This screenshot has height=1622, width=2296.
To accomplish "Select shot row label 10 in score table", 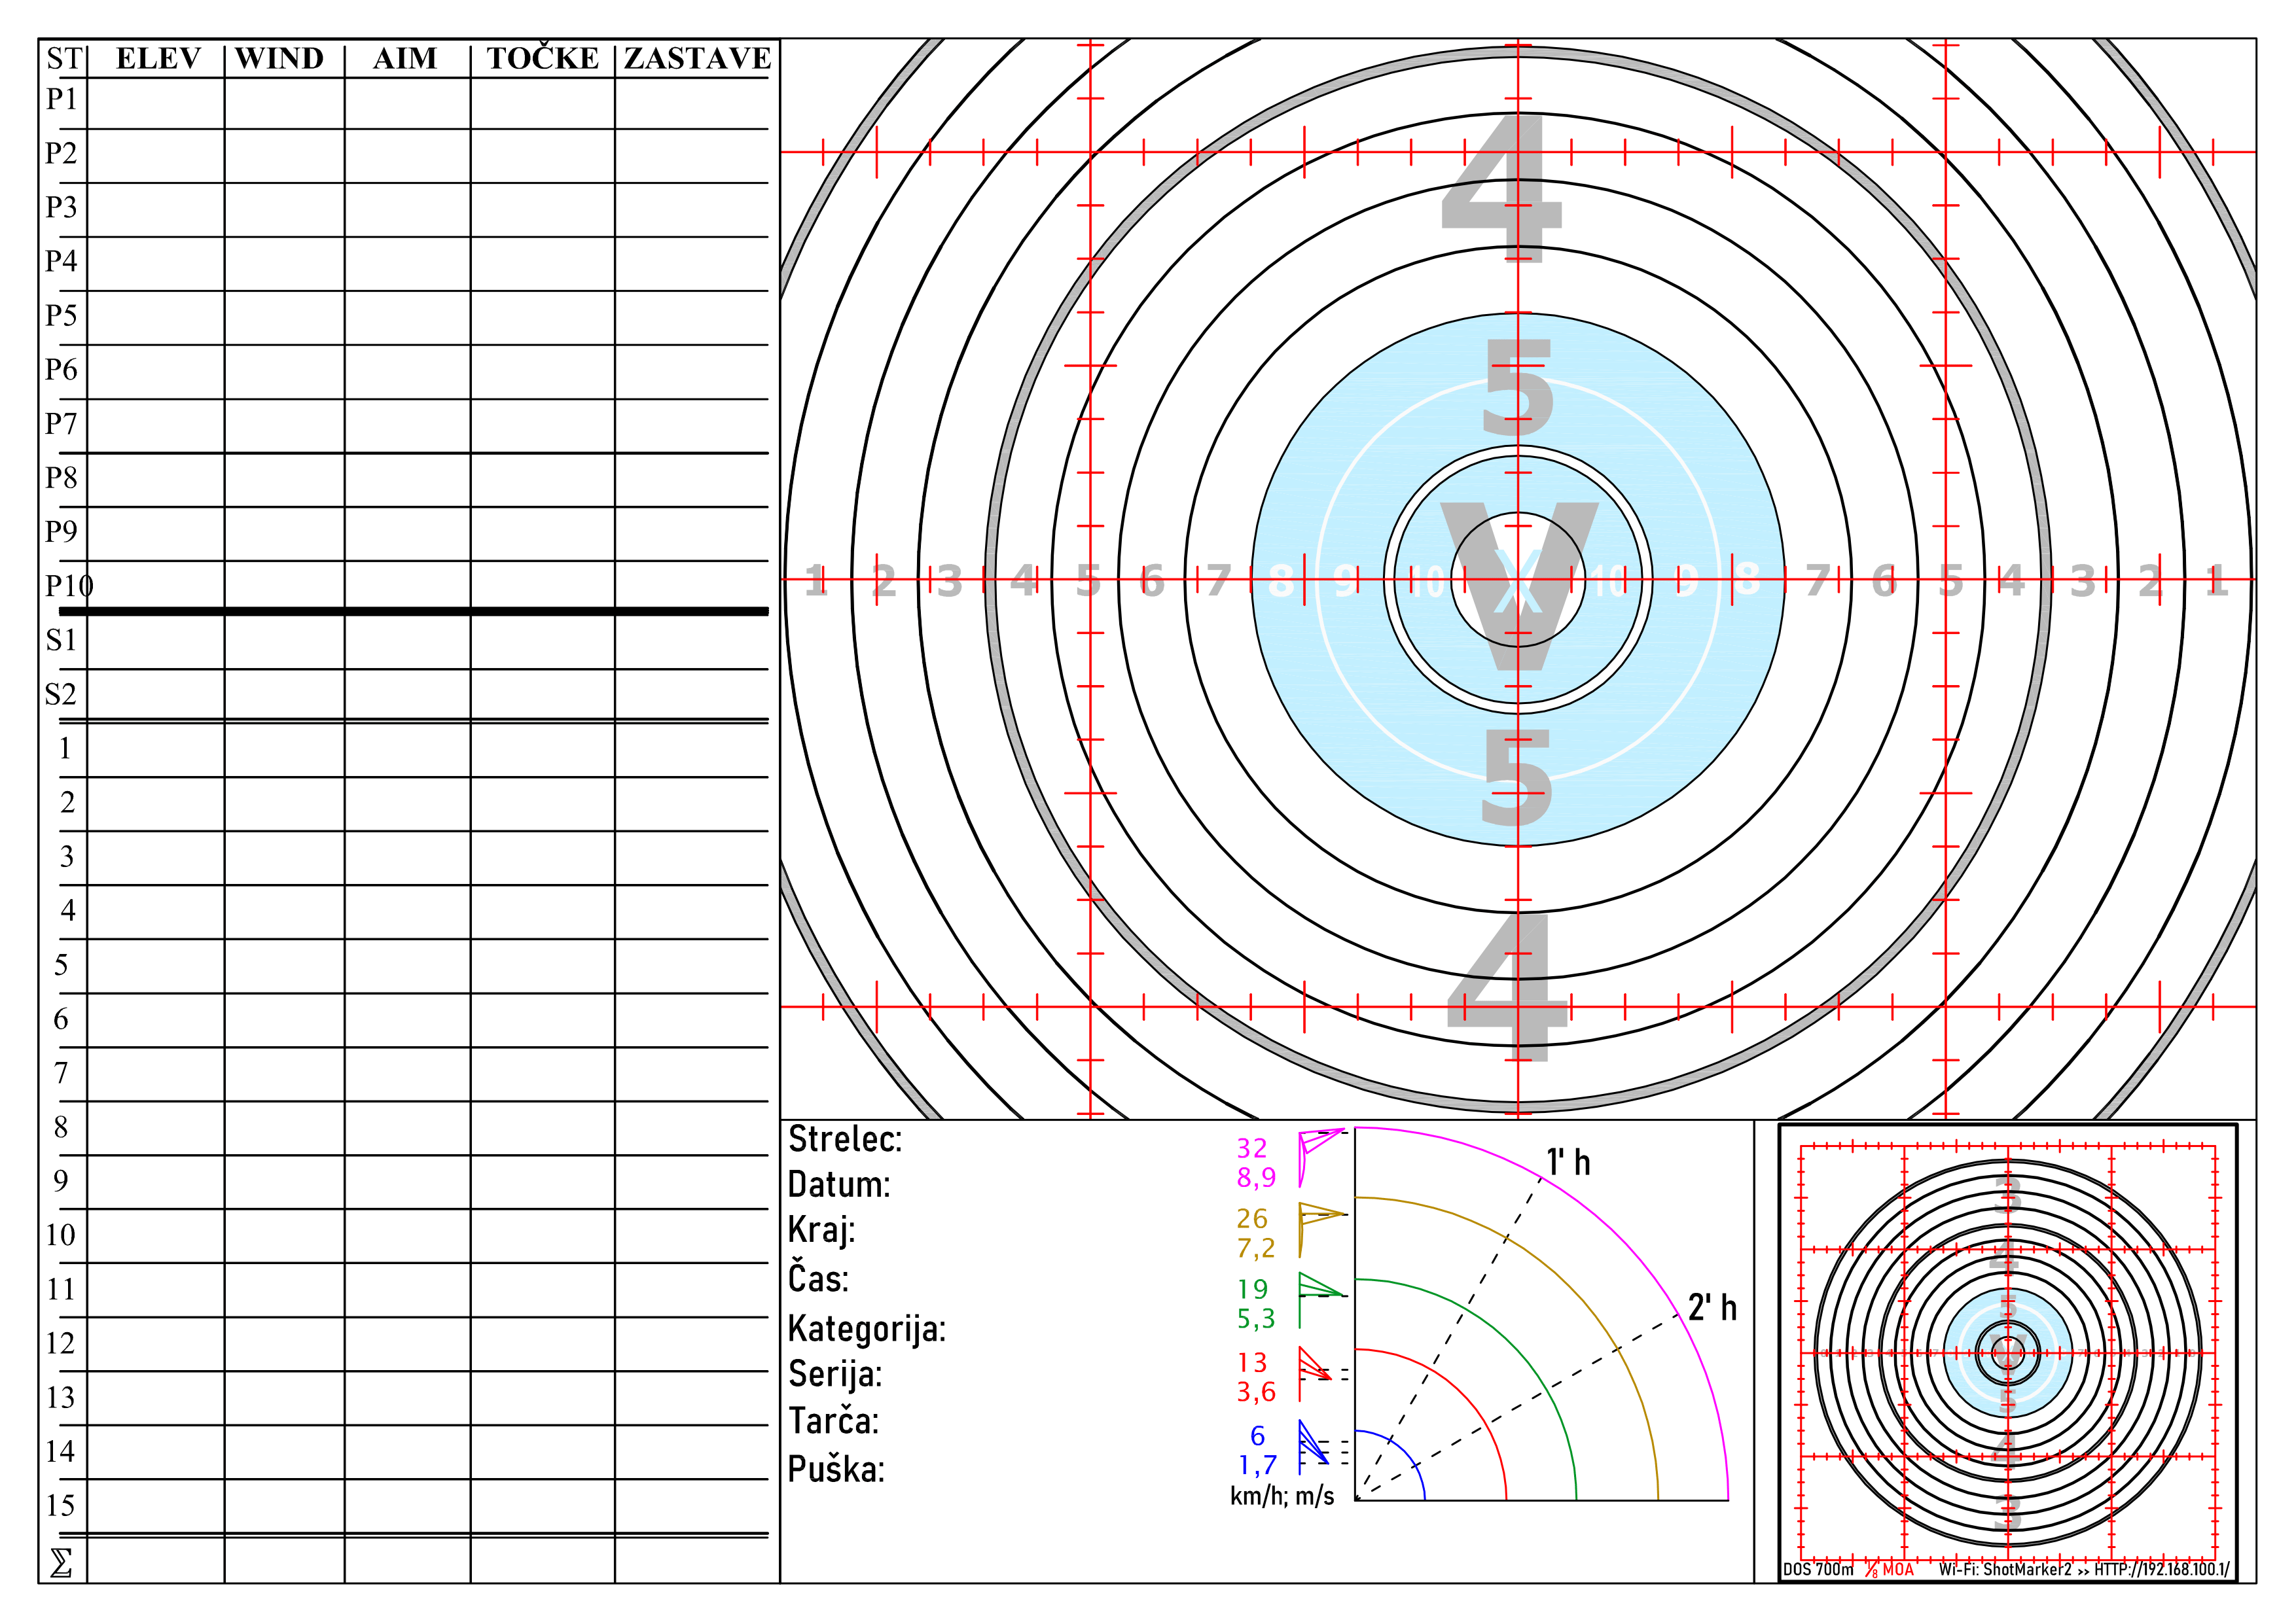I will (61, 1235).
